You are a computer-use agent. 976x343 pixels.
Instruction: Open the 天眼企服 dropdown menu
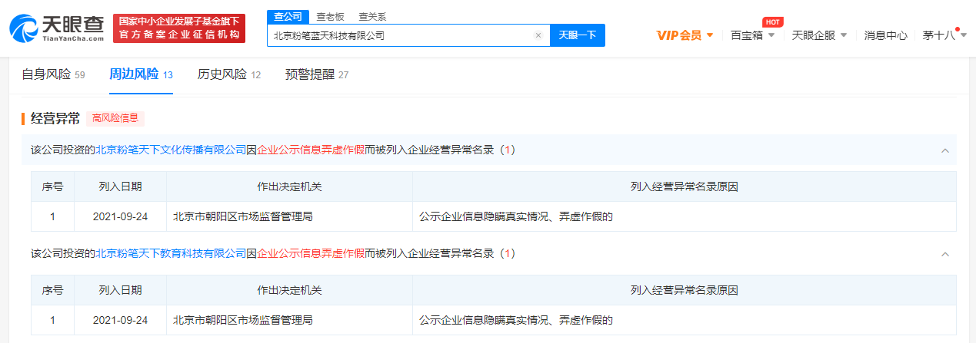tap(819, 35)
